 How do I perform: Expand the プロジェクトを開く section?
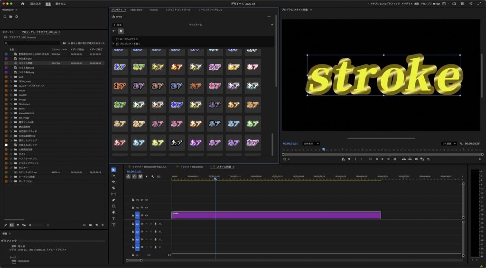[x=113, y=44]
